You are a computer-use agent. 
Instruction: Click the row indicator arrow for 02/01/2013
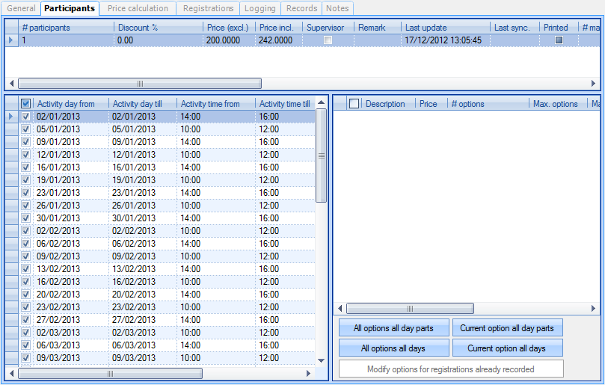click(x=10, y=117)
